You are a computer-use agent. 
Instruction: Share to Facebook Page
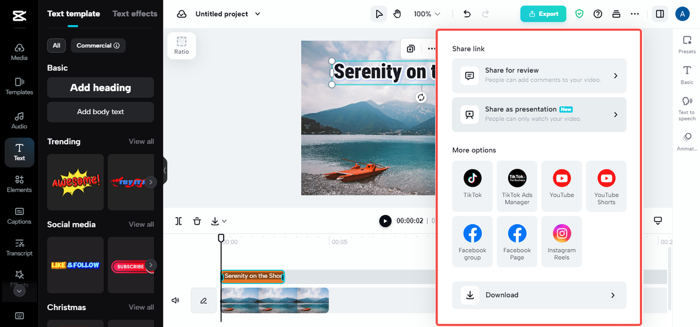click(517, 241)
